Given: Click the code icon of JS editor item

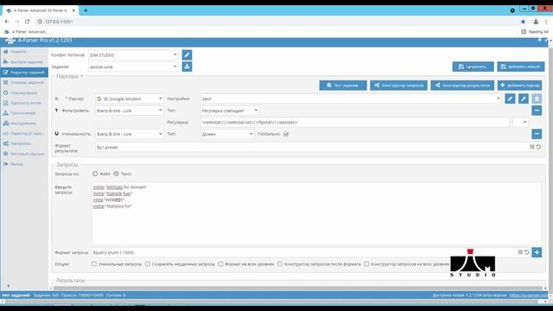Looking at the screenshot, I should [6, 134].
